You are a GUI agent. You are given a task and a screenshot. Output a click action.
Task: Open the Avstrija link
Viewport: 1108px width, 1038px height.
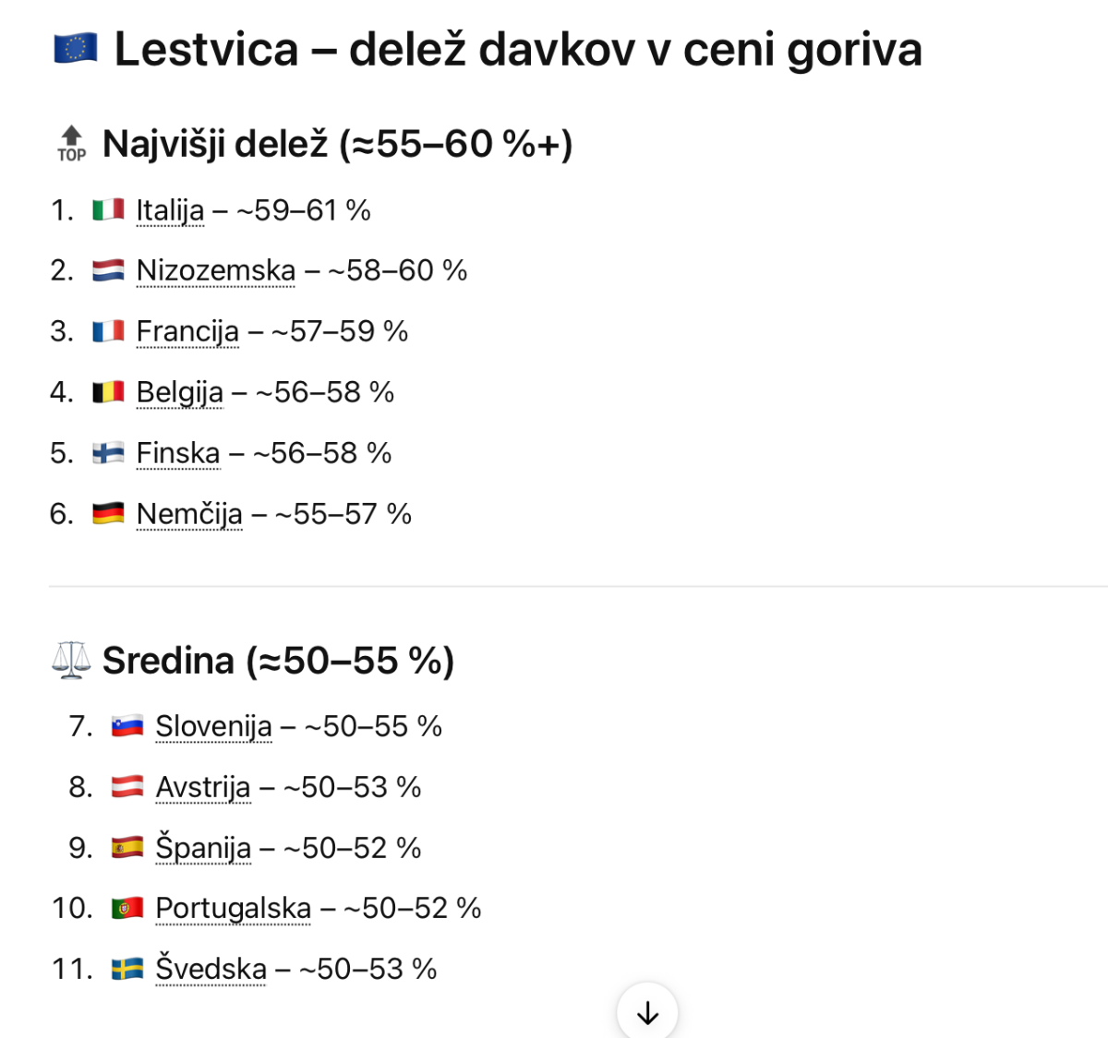click(x=202, y=788)
